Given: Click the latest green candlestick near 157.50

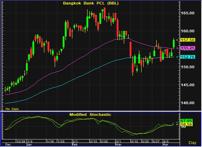Looking at the screenshot, I should coord(174,44).
